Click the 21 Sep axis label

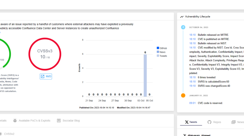(89, 101)
